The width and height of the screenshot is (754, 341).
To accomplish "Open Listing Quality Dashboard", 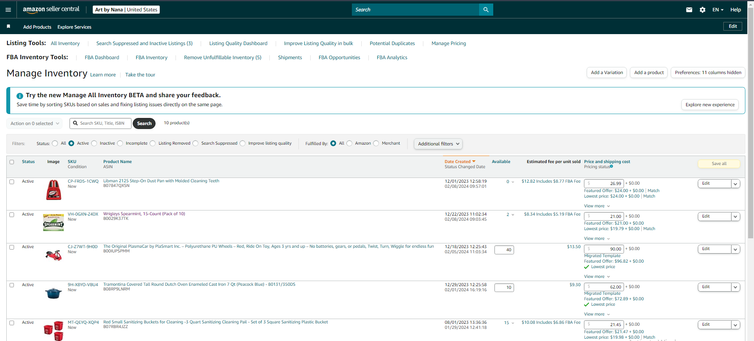I will point(238,44).
